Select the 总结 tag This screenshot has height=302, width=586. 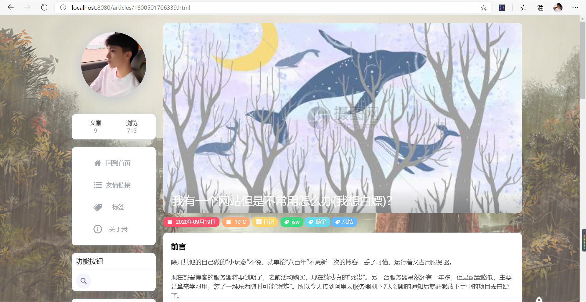pos(344,222)
